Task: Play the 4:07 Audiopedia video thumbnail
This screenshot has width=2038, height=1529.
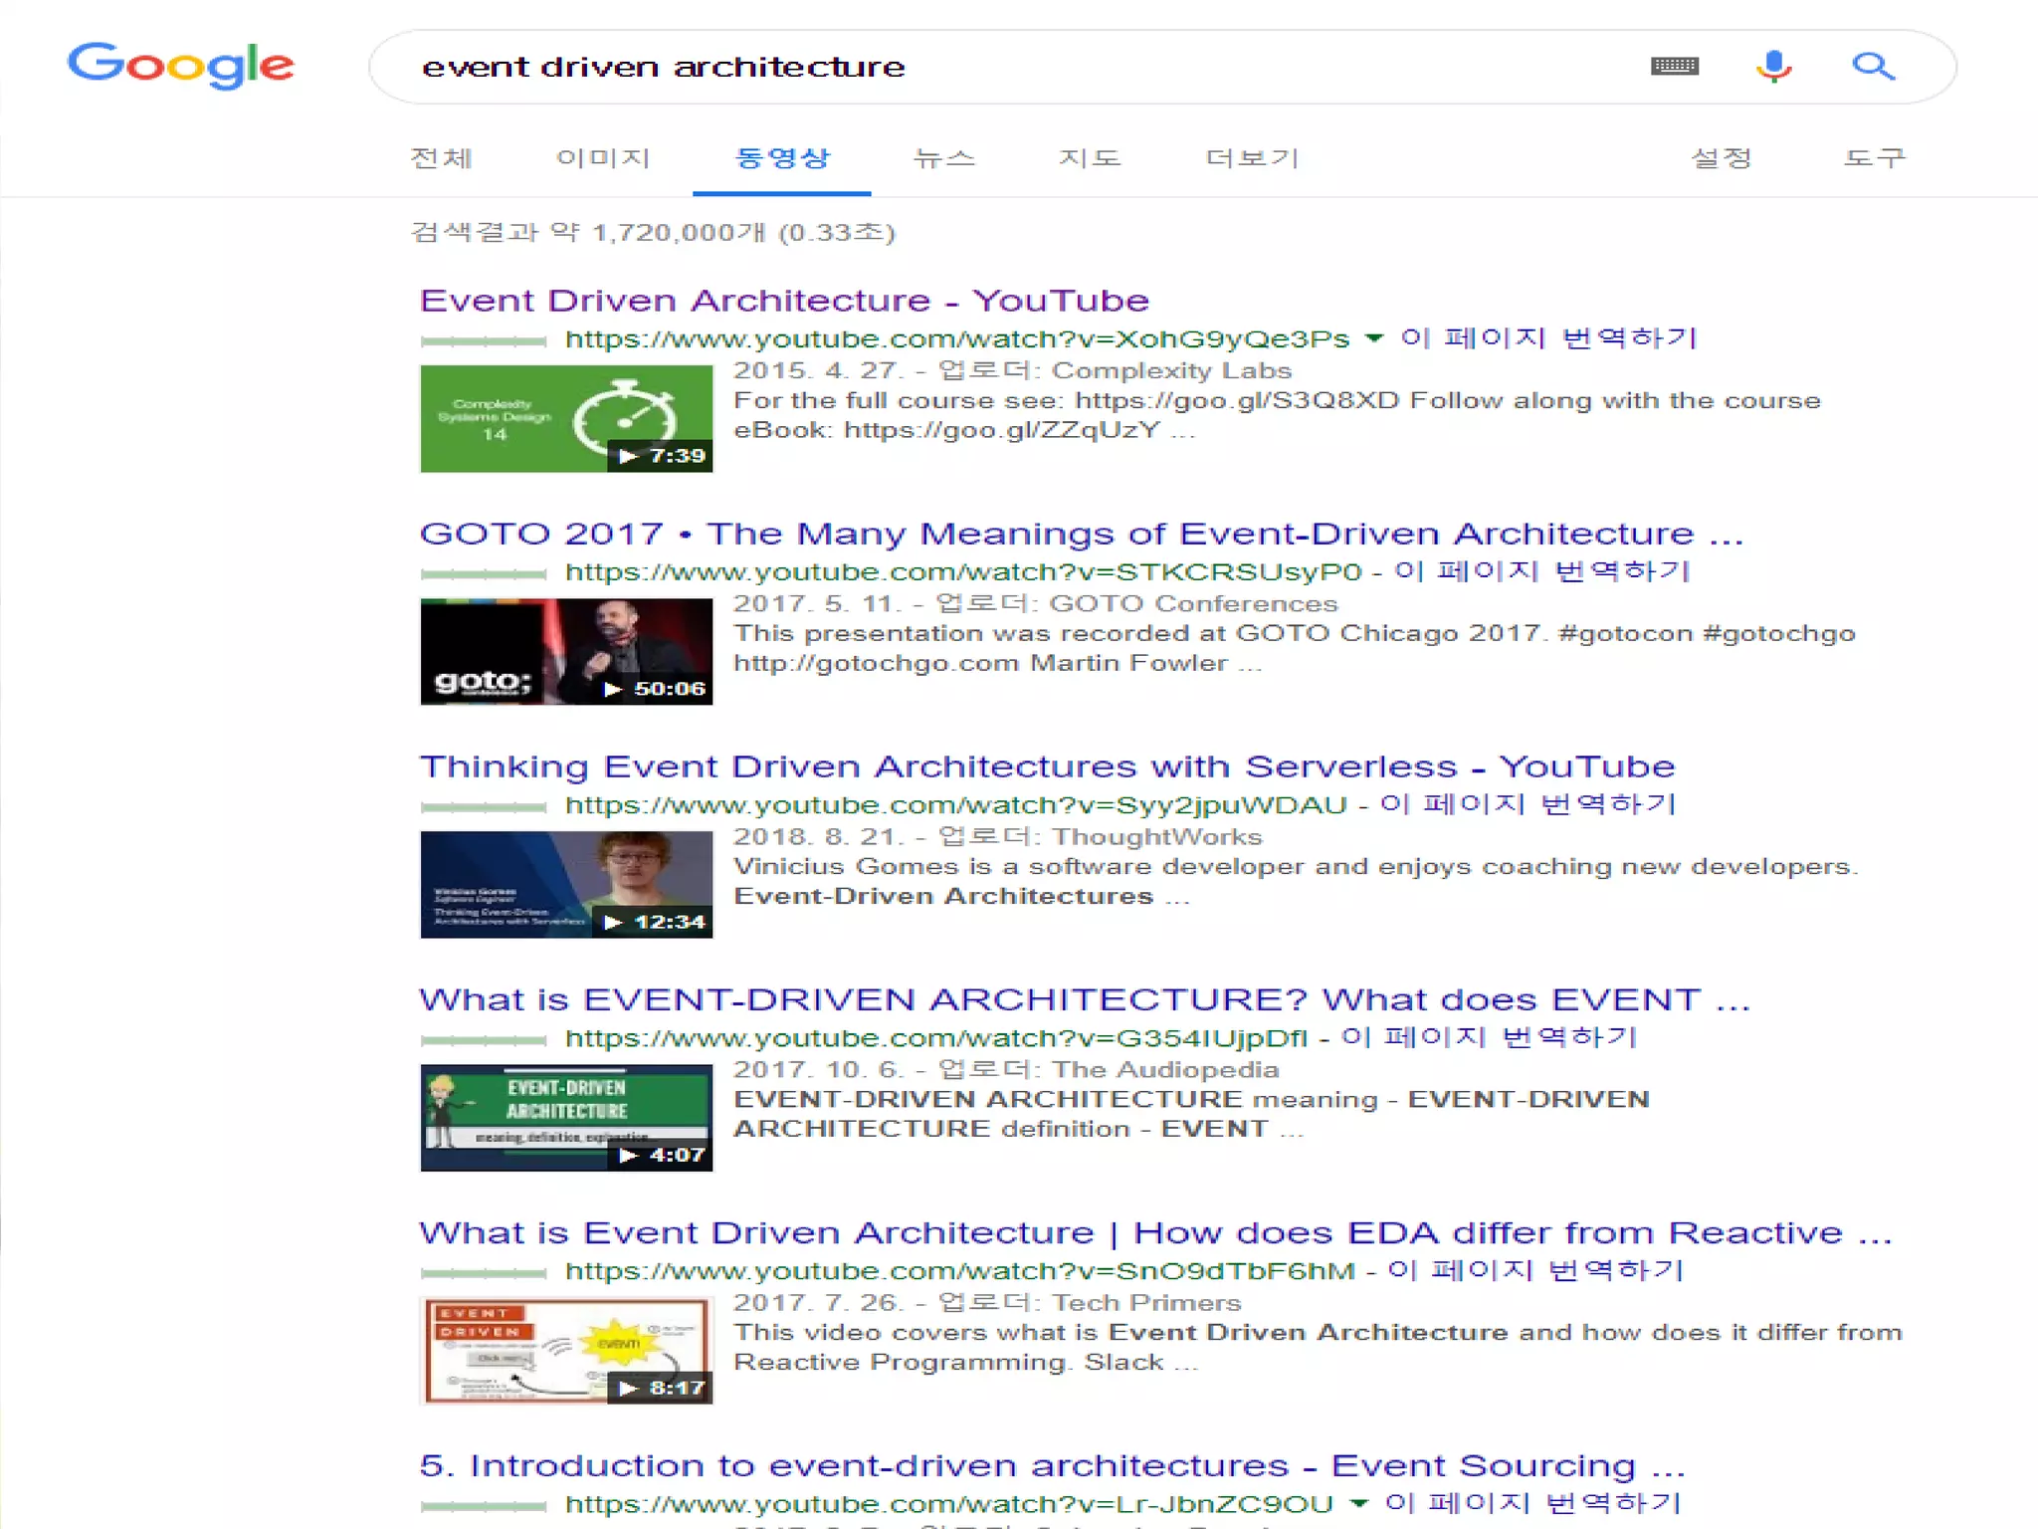Action: click(565, 1117)
